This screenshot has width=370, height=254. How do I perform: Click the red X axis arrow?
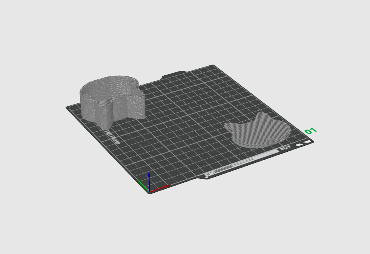pos(160,188)
